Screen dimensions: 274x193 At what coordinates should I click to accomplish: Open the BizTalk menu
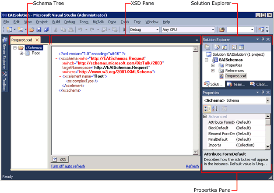coord(98,22)
